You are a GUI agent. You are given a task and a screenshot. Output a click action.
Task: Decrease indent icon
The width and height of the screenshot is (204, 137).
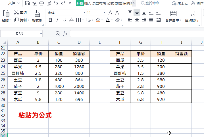tap(151, 13)
